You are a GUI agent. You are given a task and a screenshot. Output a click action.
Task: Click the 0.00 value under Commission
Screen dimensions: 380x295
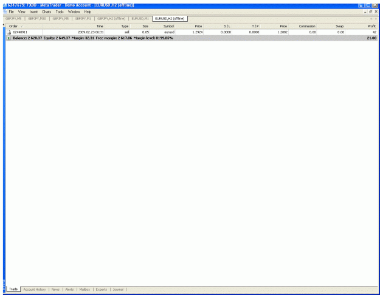point(313,32)
